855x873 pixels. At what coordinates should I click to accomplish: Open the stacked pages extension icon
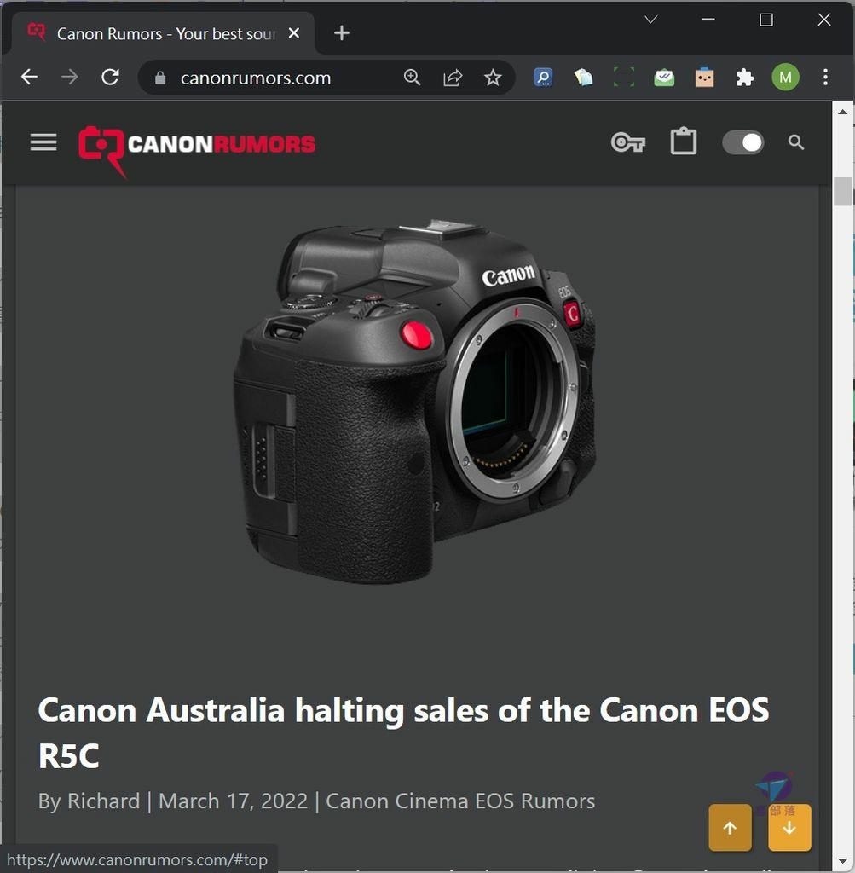click(x=583, y=77)
